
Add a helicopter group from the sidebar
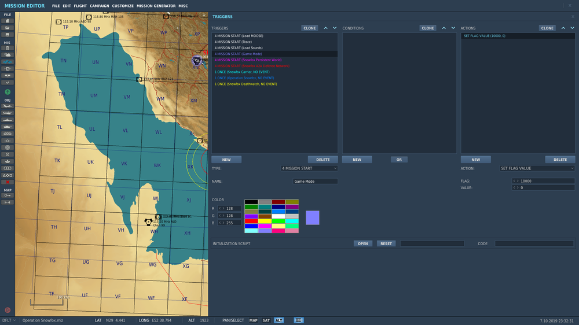[x=7, y=113]
